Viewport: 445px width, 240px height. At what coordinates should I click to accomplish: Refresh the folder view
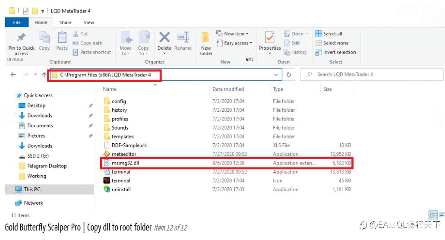[289, 75]
